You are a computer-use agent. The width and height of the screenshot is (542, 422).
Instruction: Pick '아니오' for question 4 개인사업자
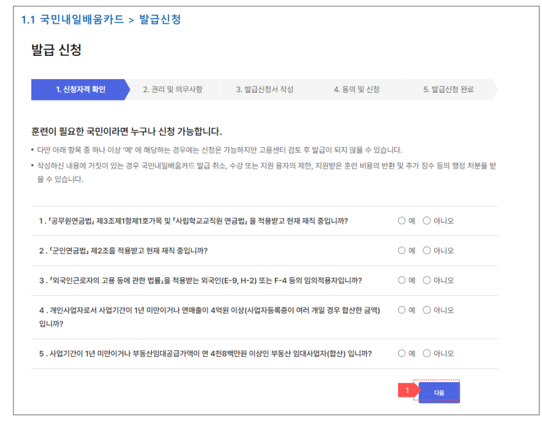click(x=426, y=310)
